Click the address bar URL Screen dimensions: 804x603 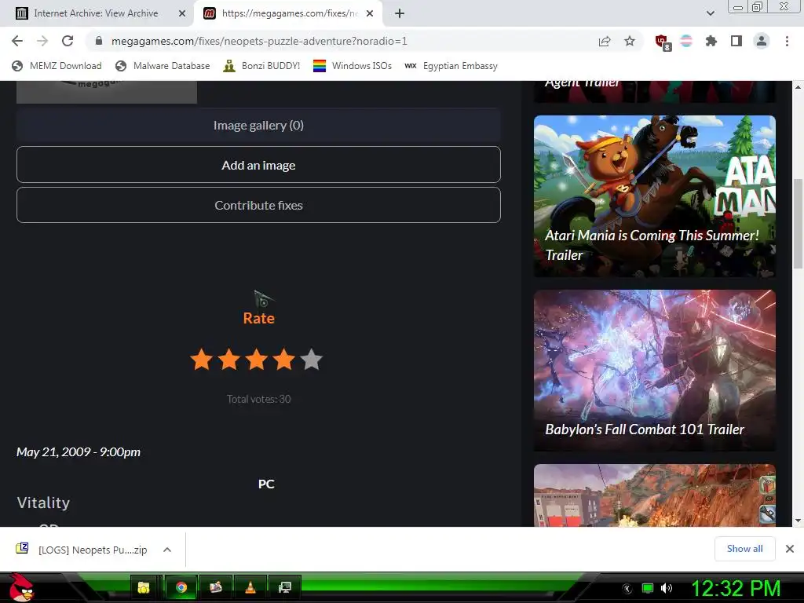(x=259, y=41)
